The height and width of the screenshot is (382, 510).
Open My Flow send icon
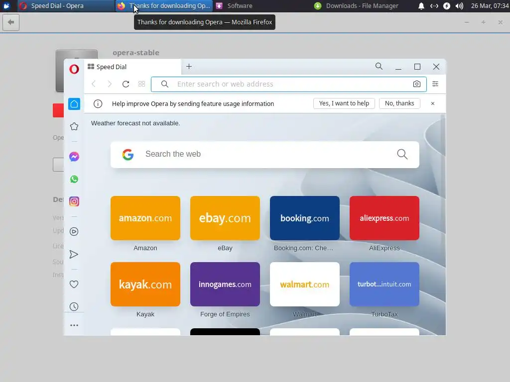coord(74,254)
